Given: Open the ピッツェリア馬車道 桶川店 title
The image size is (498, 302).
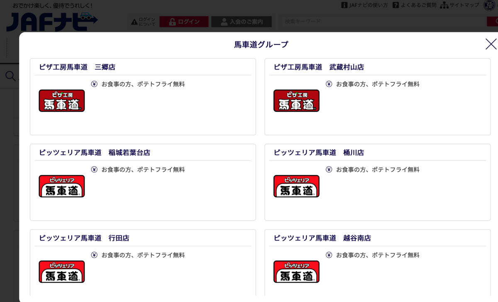Looking at the screenshot, I should point(319,153).
